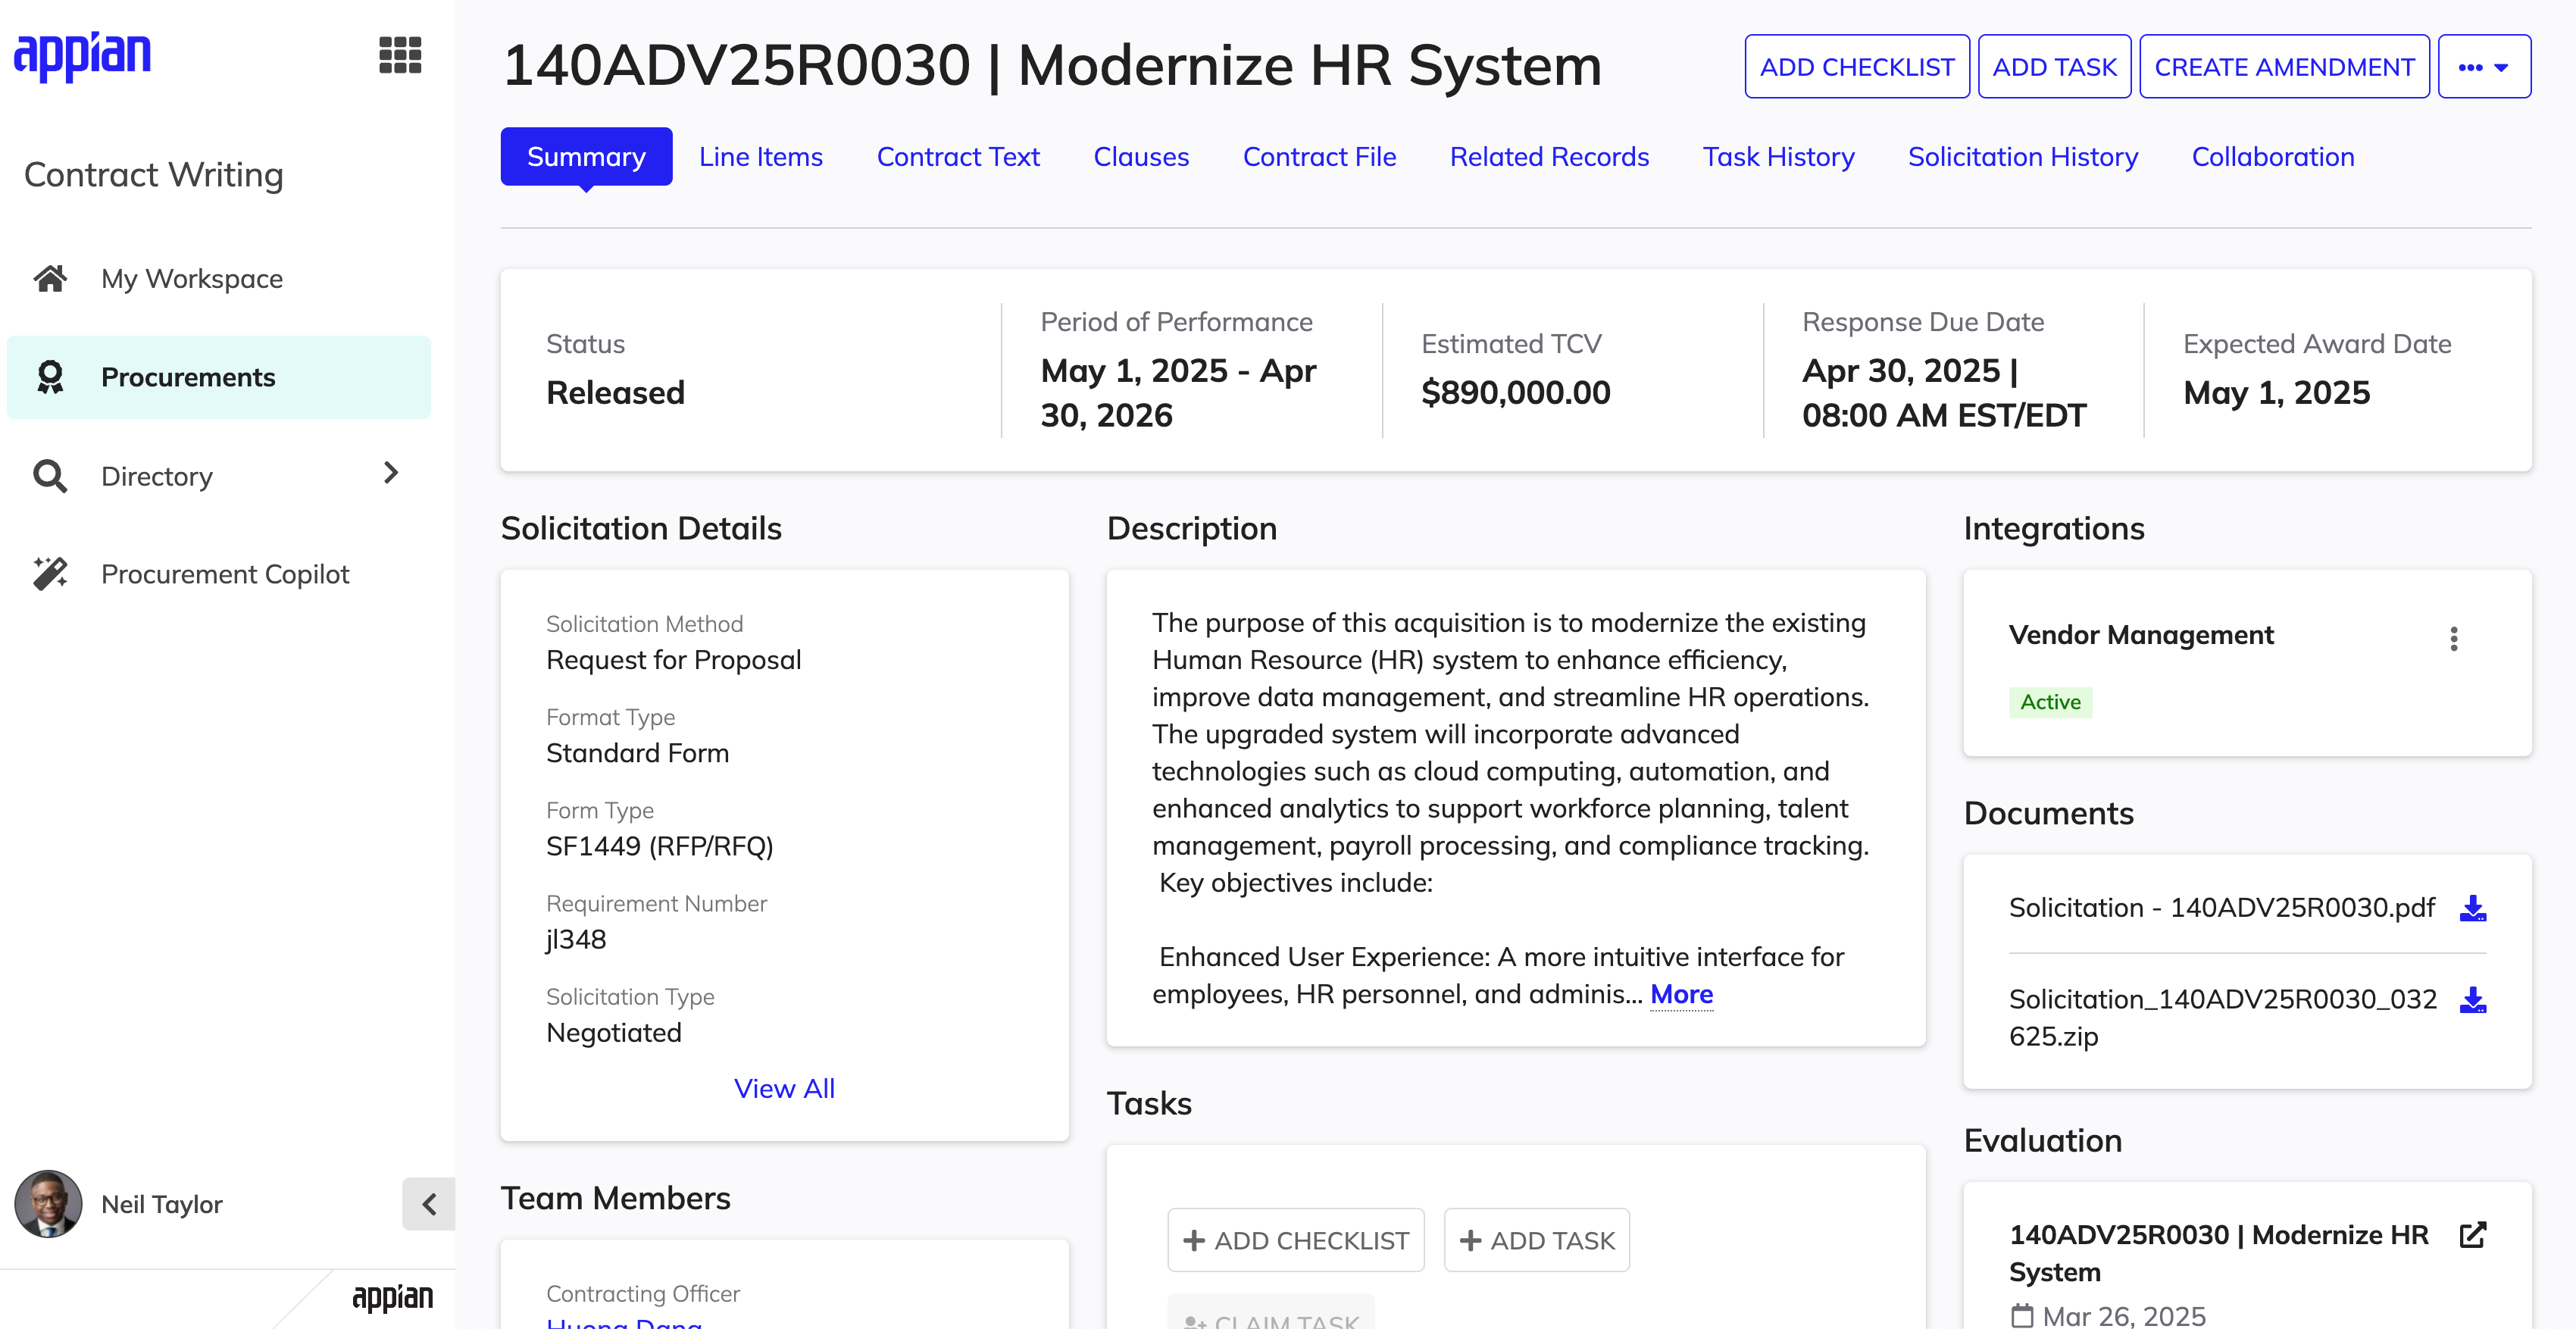This screenshot has height=1329, width=2576.
Task: Click the Released status value
Action: 615,392
